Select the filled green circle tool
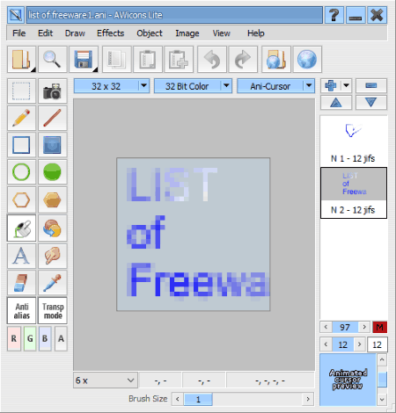Viewport: 396px width, 413px height. tap(53, 171)
